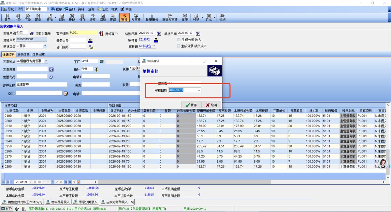
Task: Click the 刷新 toolbar icon
Action: tap(103, 17)
